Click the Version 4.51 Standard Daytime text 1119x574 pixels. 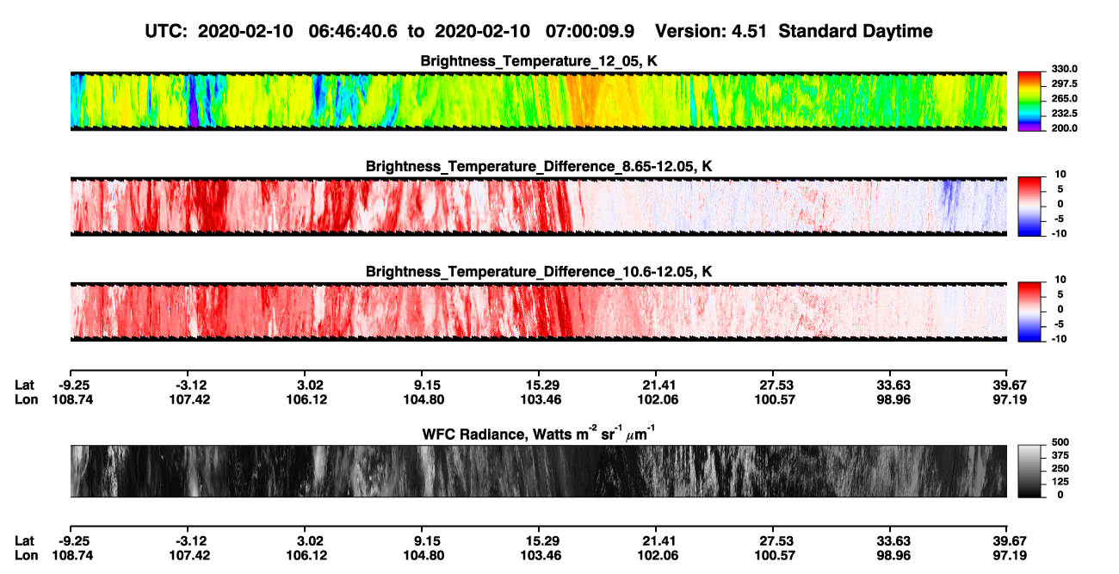(794, 31)
